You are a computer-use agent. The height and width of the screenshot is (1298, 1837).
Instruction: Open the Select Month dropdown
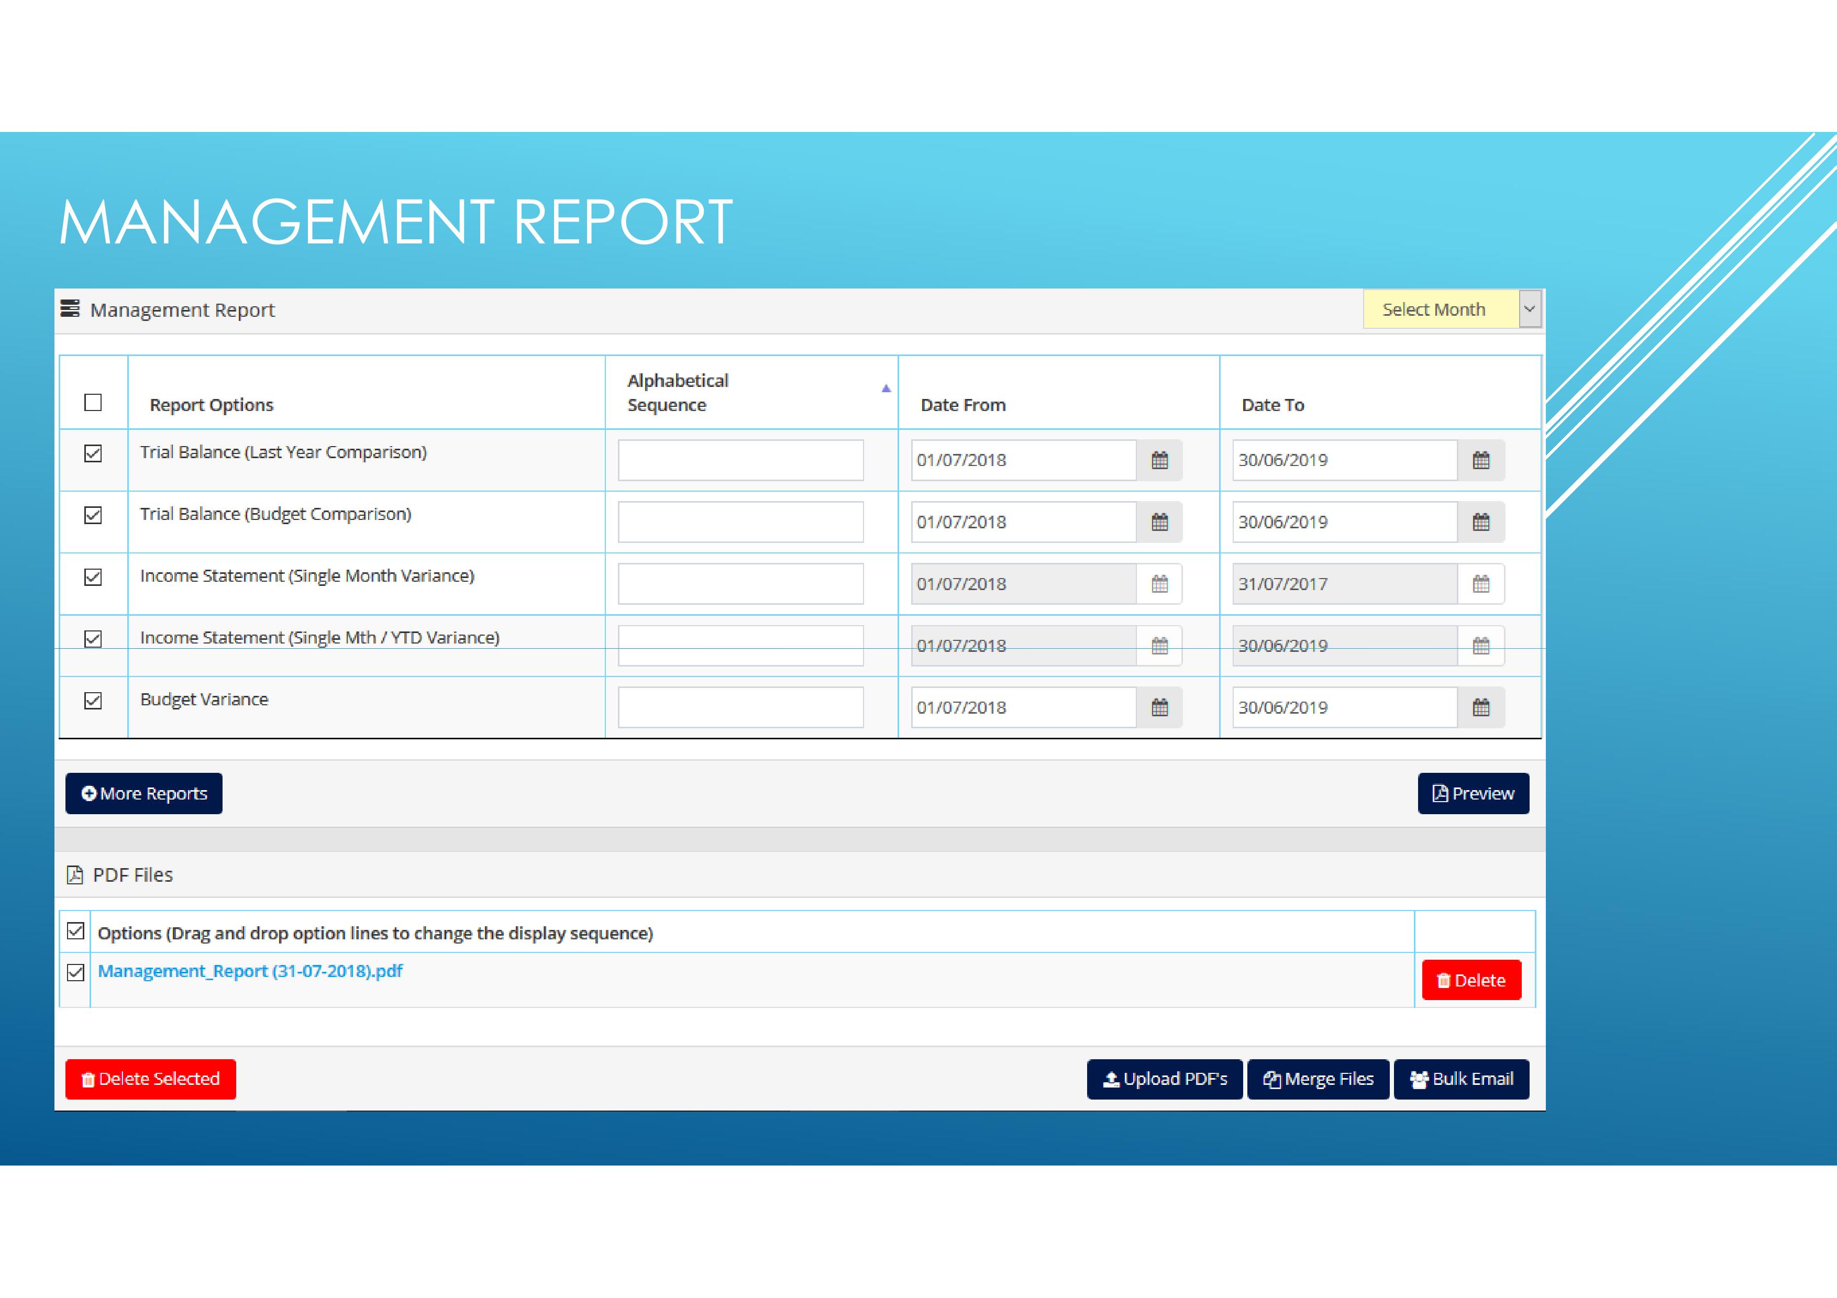[1452, 309]
